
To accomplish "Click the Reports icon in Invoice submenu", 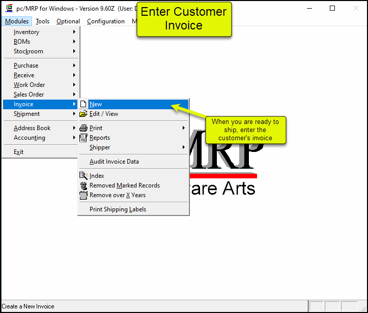I will pyautogui.click(x=83, y=138).
